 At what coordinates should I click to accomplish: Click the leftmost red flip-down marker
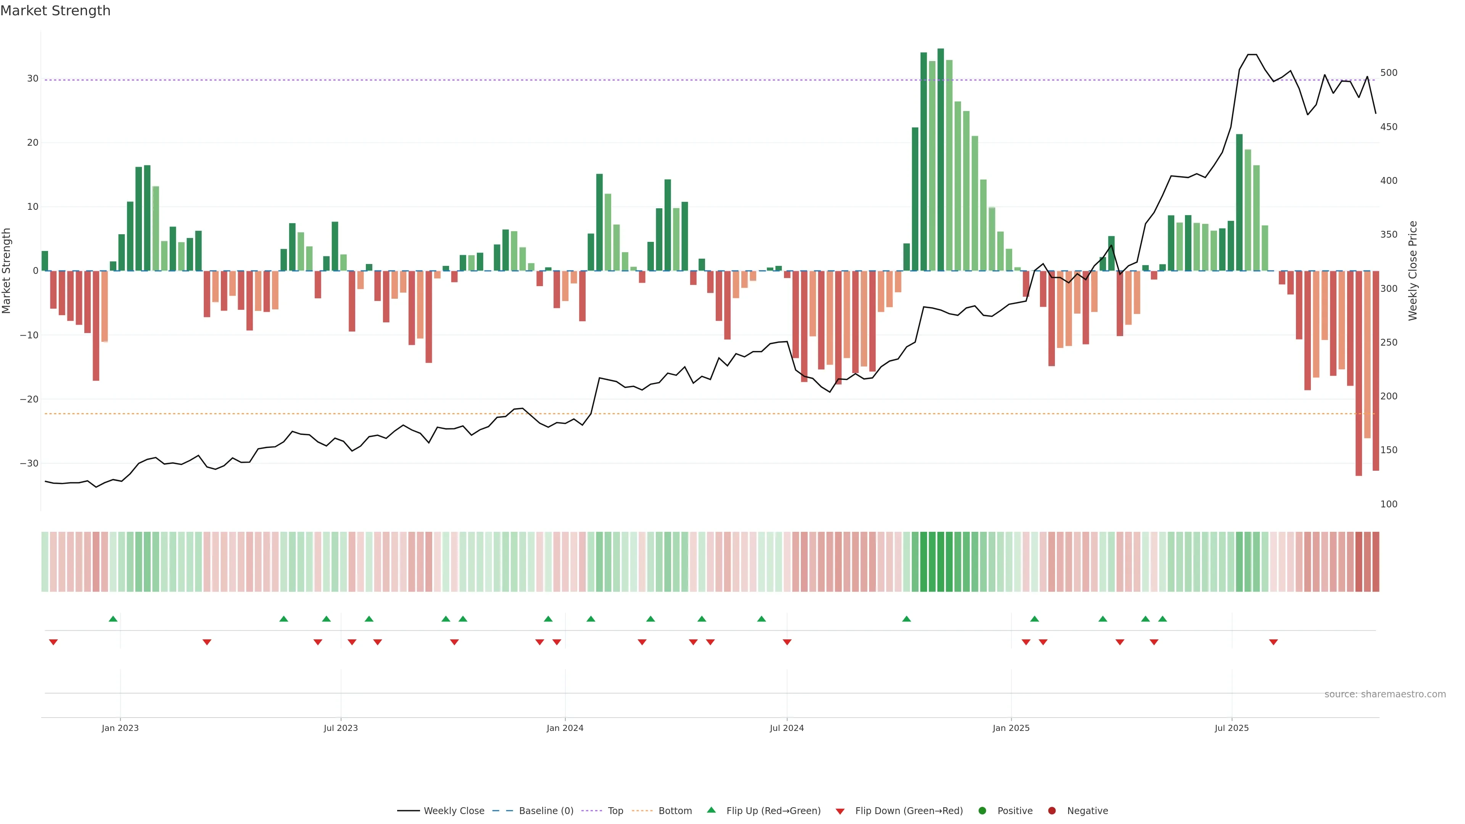pos(53,642)
